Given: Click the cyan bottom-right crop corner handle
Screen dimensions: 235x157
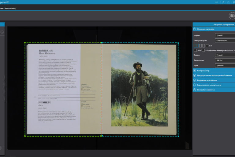Looking at the screenshot, I should 178,136.
